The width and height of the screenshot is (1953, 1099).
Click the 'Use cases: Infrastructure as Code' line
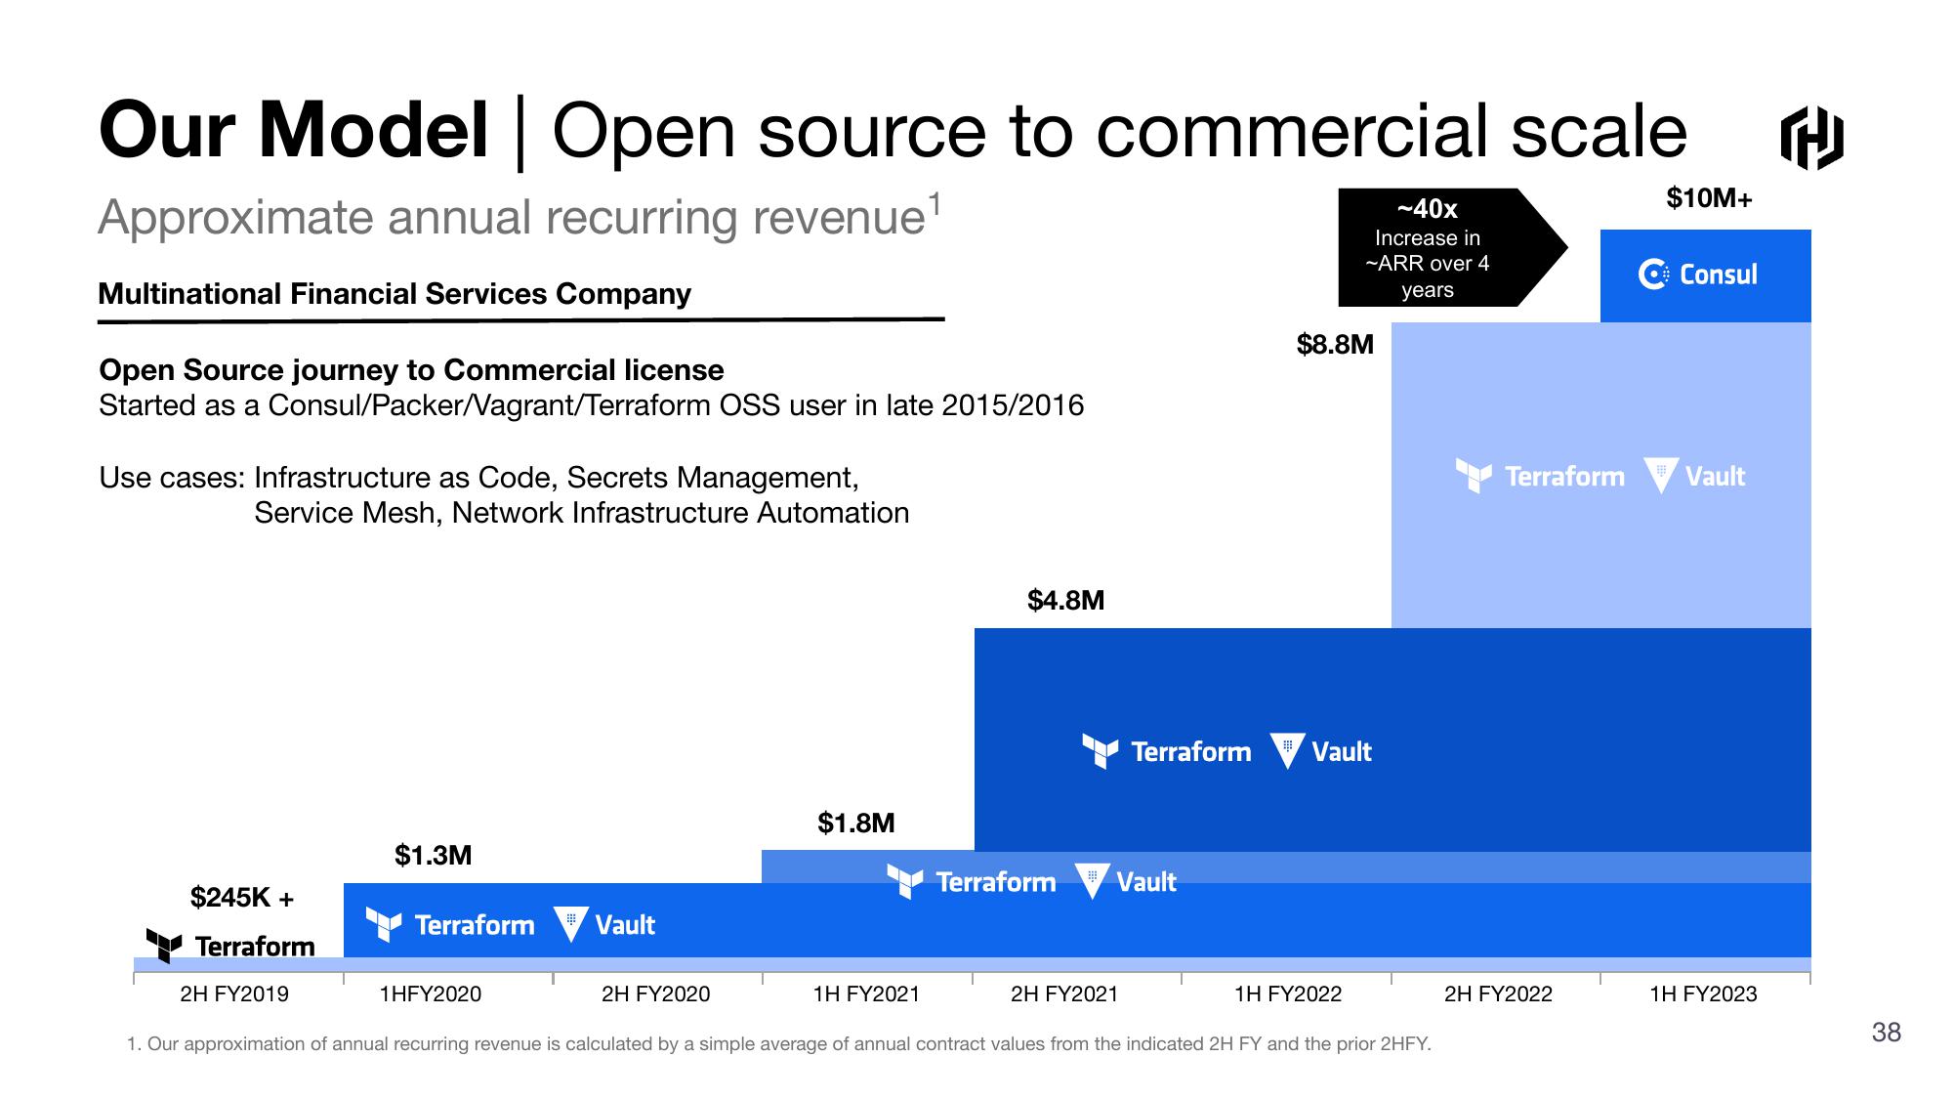tap(478, 478)
